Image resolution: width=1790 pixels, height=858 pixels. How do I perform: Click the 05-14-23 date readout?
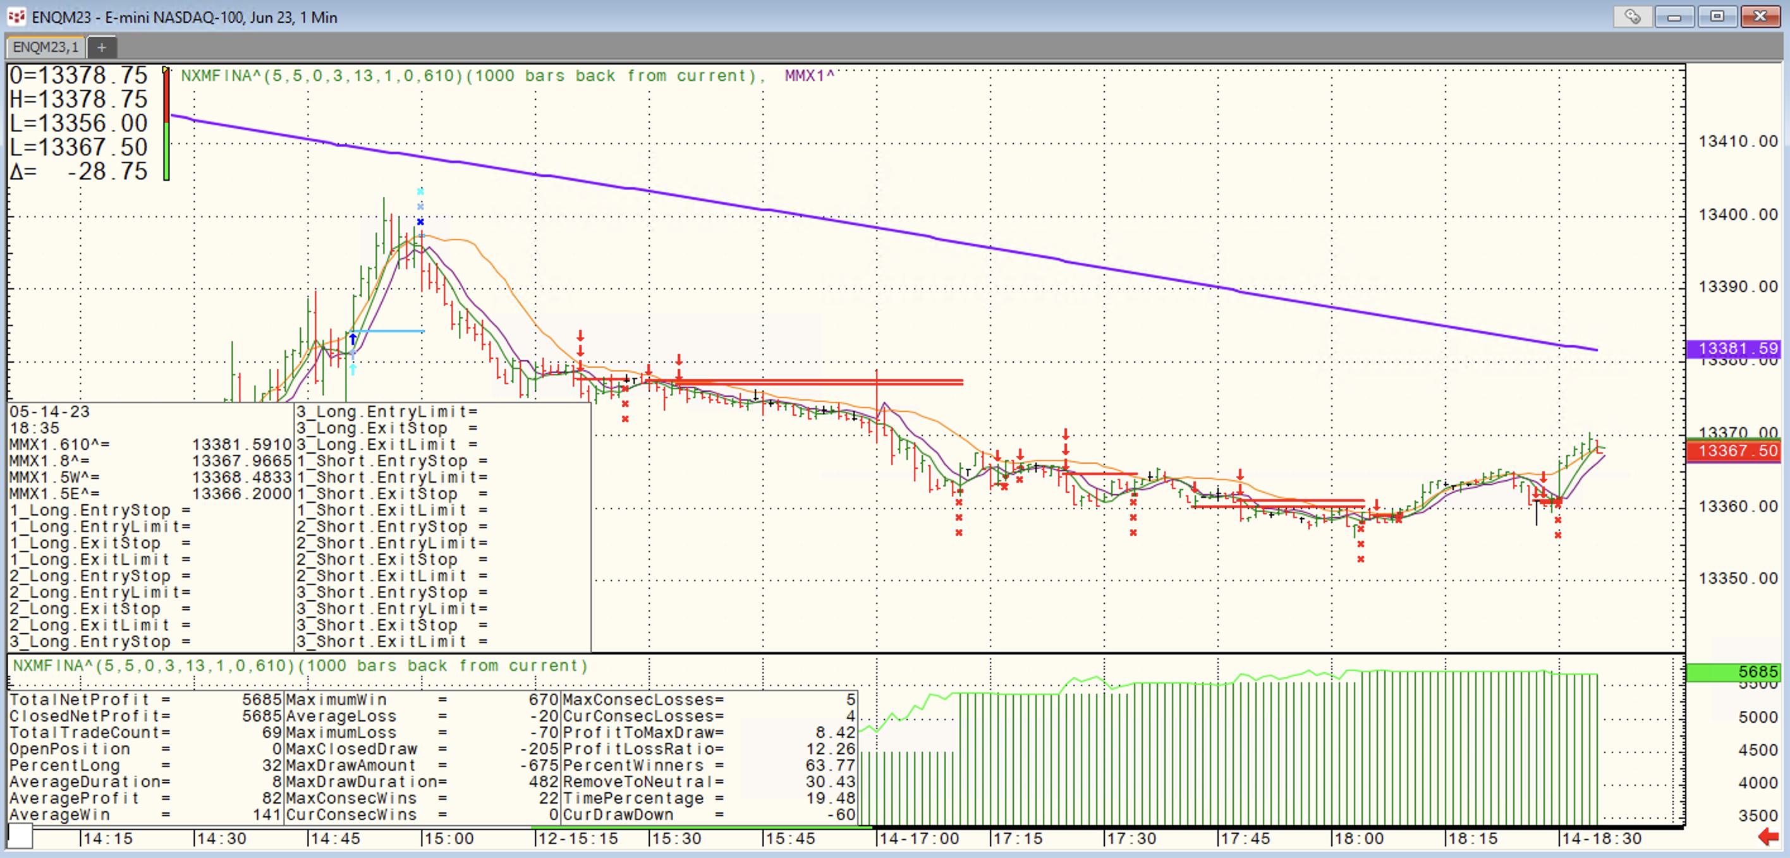click(x=50, y=411)
